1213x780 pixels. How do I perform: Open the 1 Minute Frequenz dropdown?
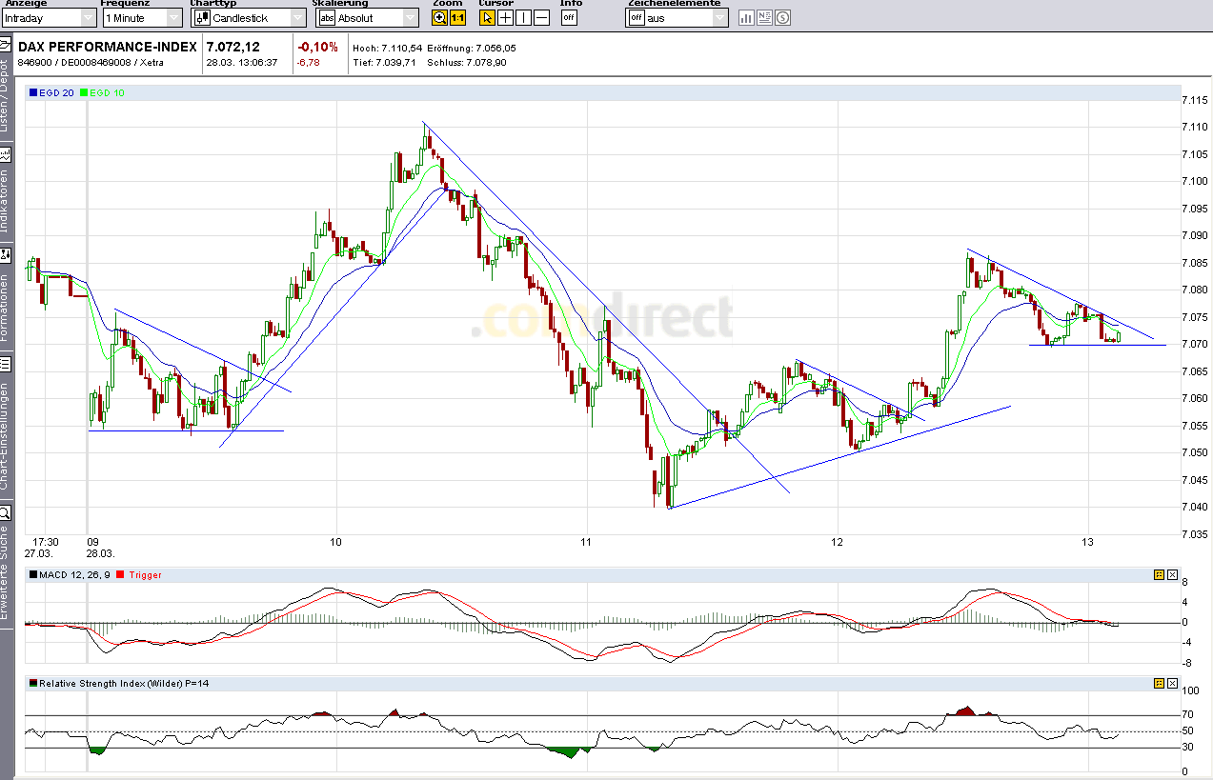pos(141,16)
